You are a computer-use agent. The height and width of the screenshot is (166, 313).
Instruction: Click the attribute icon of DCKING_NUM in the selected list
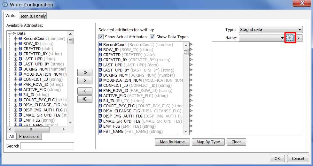pyautogui.click(x=100, y=75)
